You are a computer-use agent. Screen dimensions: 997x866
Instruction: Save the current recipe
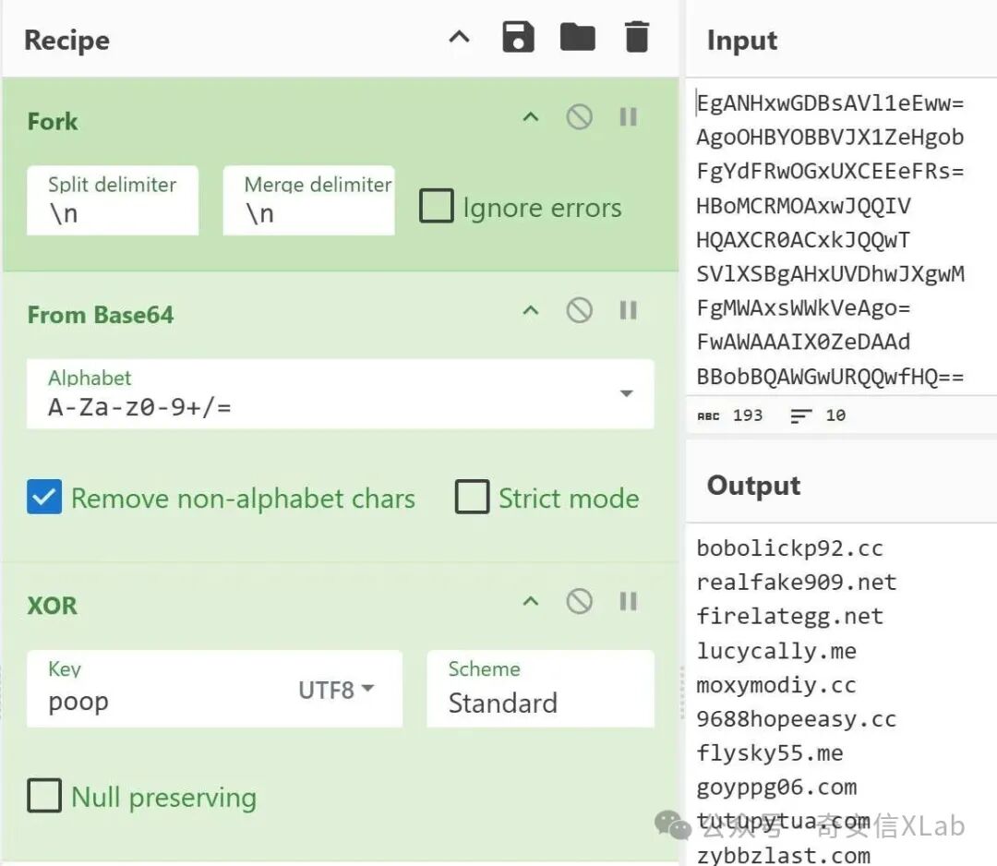coord(519,37)
